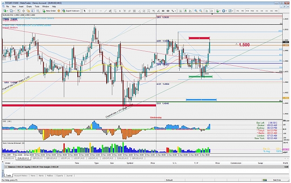Viewport: 291px width, 183px height.
Task: Toggle the MN timeframe button
Action: (277, 11)
